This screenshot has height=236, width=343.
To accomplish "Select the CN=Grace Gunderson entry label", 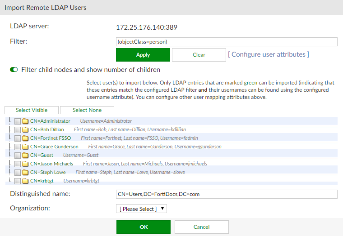I will [54, 147].
